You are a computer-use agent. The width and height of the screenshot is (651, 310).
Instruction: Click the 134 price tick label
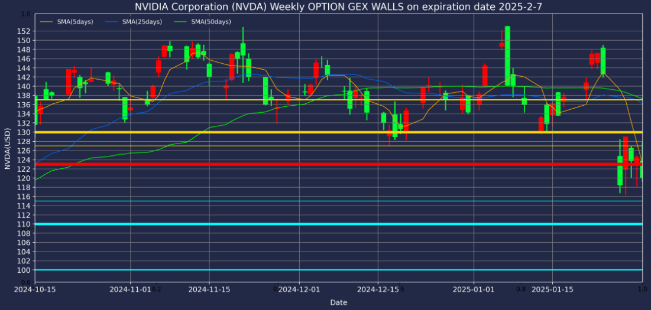click(x=24, y=114)
